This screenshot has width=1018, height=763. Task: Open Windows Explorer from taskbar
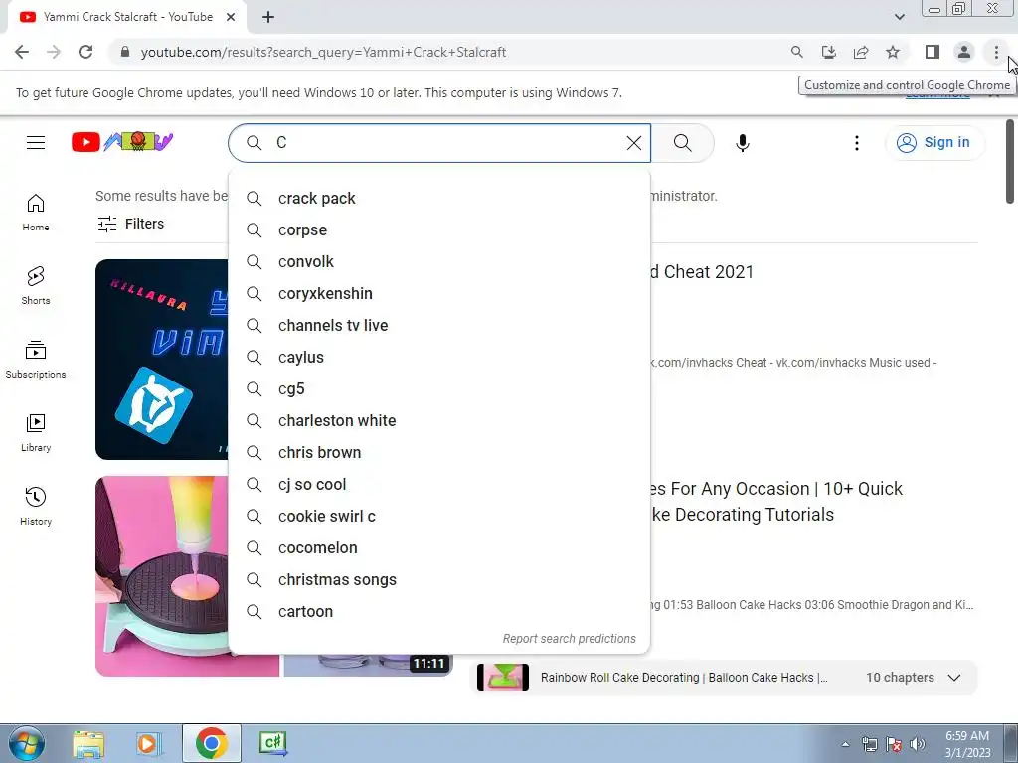tap(88, 743)
